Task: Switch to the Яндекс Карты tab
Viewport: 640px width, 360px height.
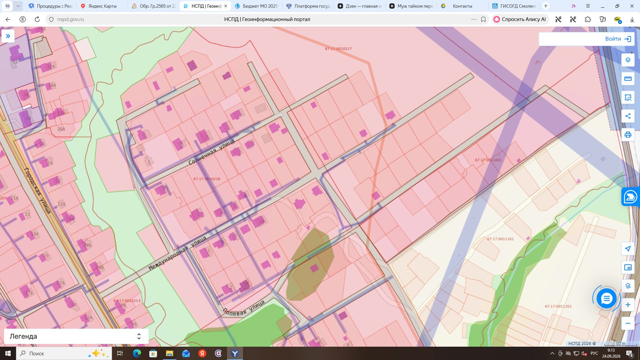Action: 102,6
